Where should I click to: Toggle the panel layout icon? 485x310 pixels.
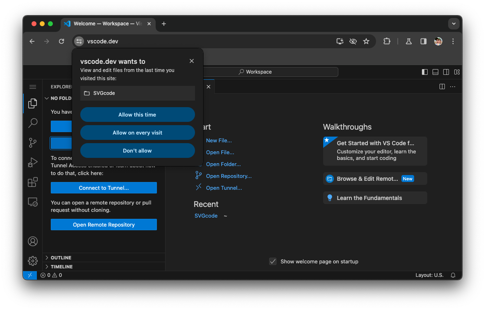point(435,72)
